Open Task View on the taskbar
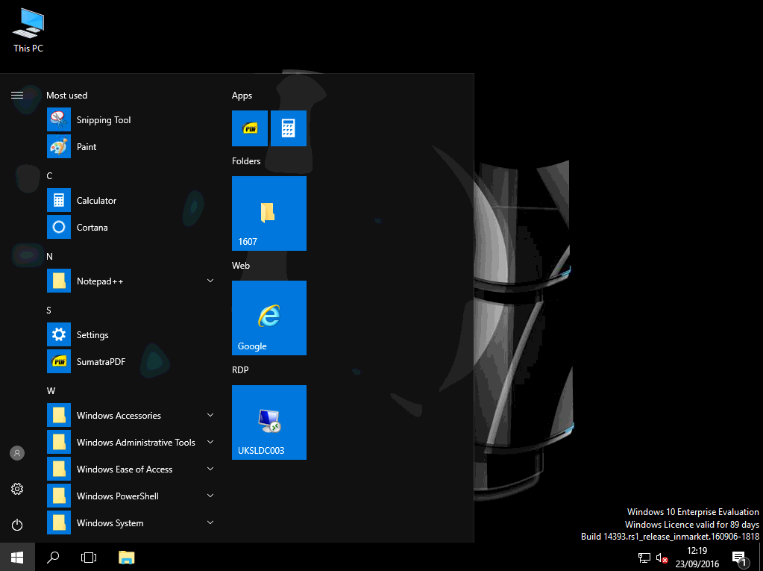Viewport: 763px width, 571px height. tap(89, 558)
